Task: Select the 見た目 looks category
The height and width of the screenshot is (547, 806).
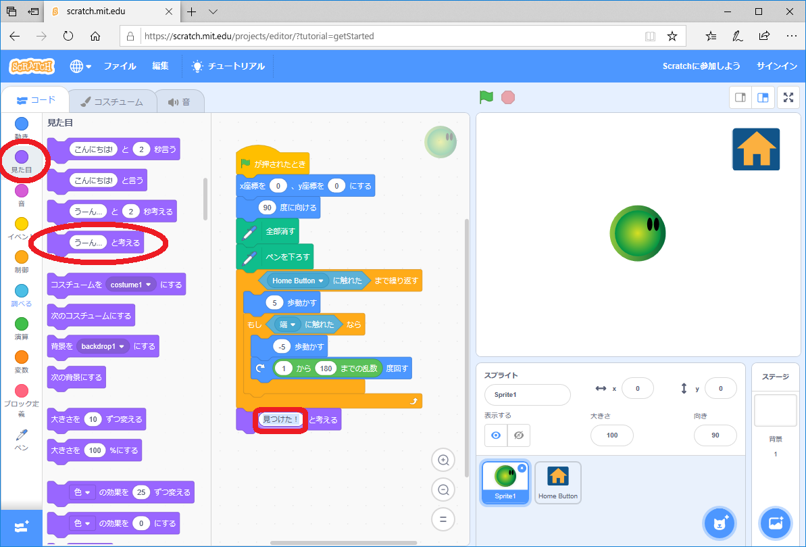Action: click(x=22, y=161)
